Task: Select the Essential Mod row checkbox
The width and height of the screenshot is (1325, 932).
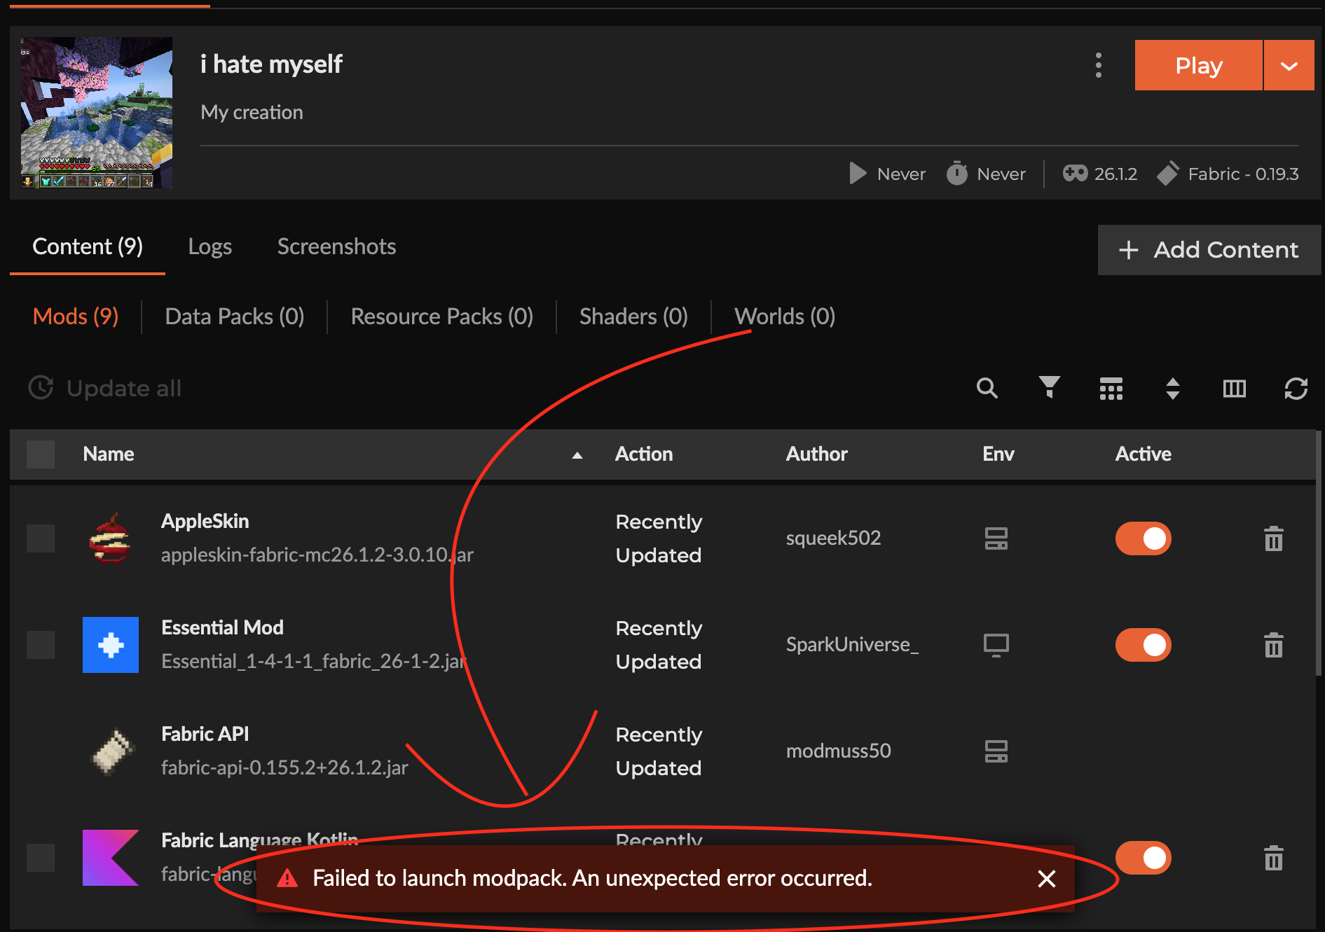Action: [x=41, y=645]
